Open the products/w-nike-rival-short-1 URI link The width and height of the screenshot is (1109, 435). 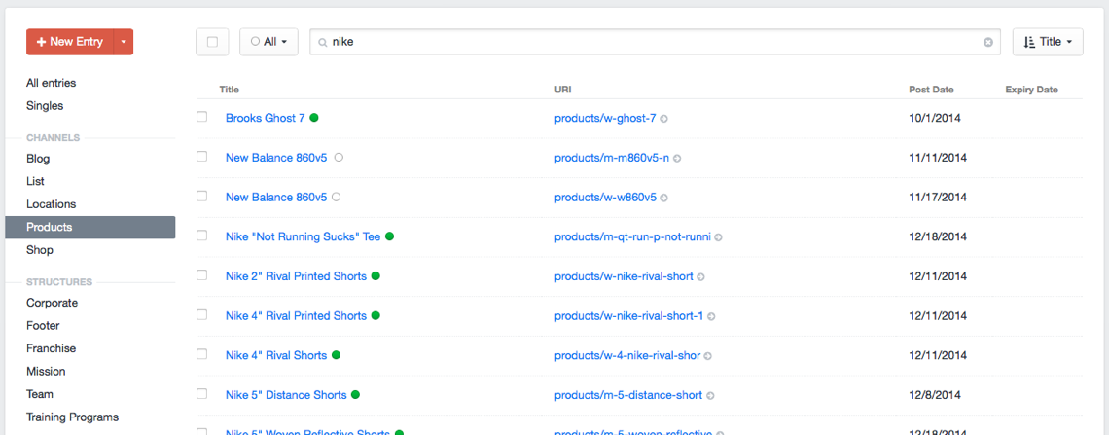(628, 316)
